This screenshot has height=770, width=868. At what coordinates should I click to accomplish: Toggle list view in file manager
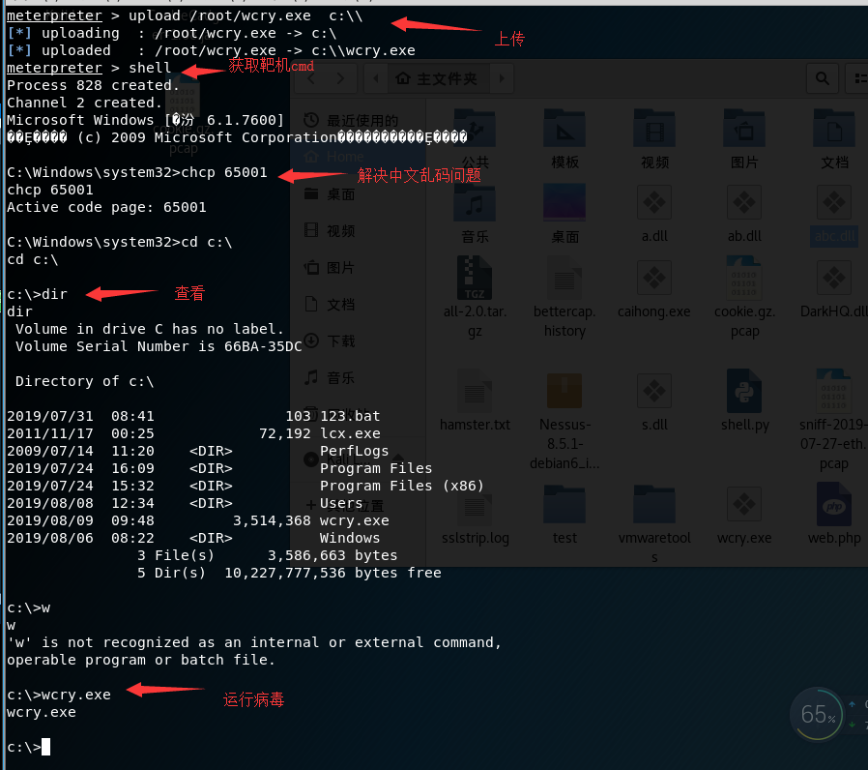(x=859, y=78)
